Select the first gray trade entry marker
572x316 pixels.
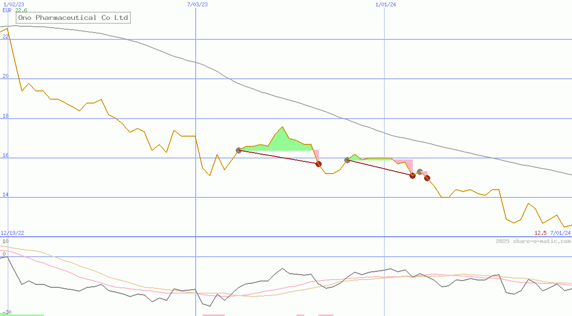point(239,151)
